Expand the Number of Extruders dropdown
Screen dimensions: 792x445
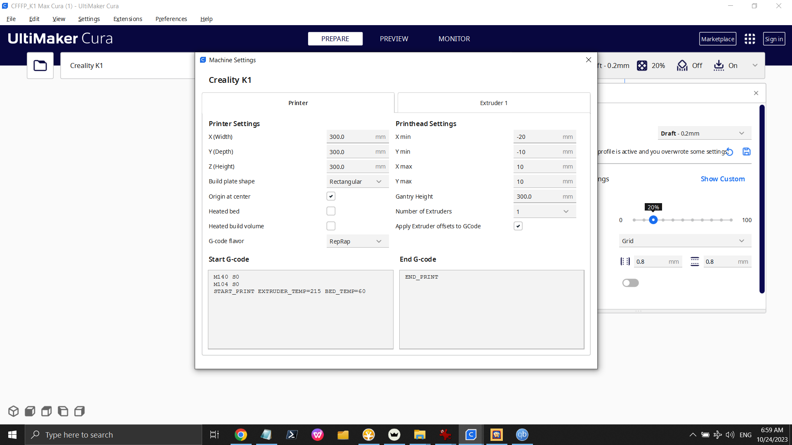pyautogui.click(x=544, y=211)
